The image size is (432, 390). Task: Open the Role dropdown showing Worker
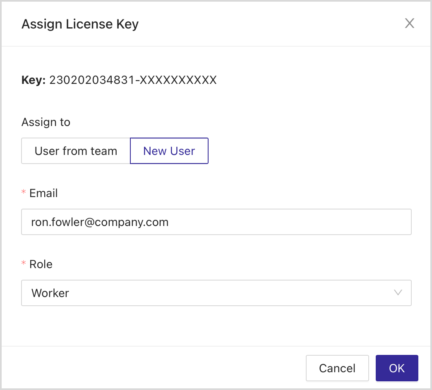click(216, 293)
